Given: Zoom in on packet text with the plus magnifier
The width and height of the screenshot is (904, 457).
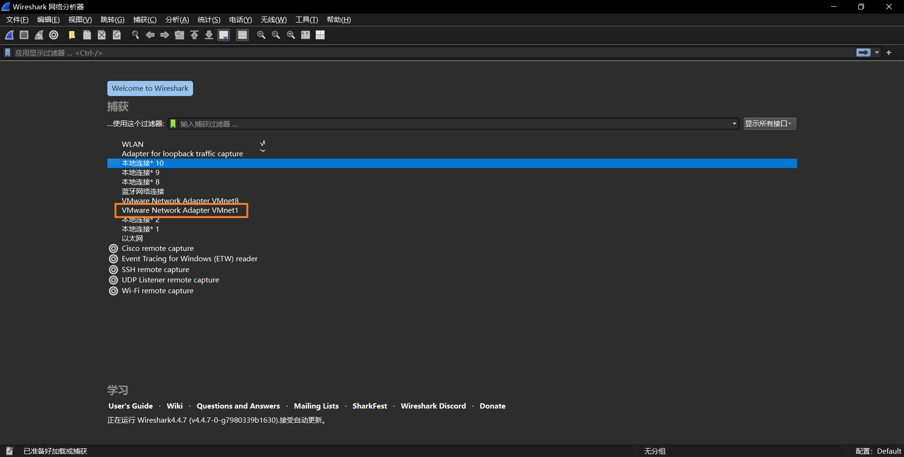Looking at the screenshot, I should pos(261,35).
